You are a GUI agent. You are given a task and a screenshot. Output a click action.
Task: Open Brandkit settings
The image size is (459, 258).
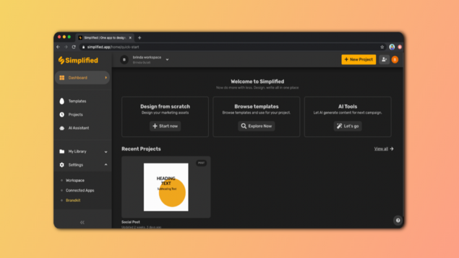pyautogui.click(x=73, y=200)
